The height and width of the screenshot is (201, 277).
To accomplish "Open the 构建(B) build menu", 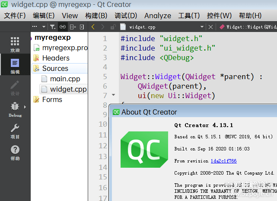I will tap(96, 16).
